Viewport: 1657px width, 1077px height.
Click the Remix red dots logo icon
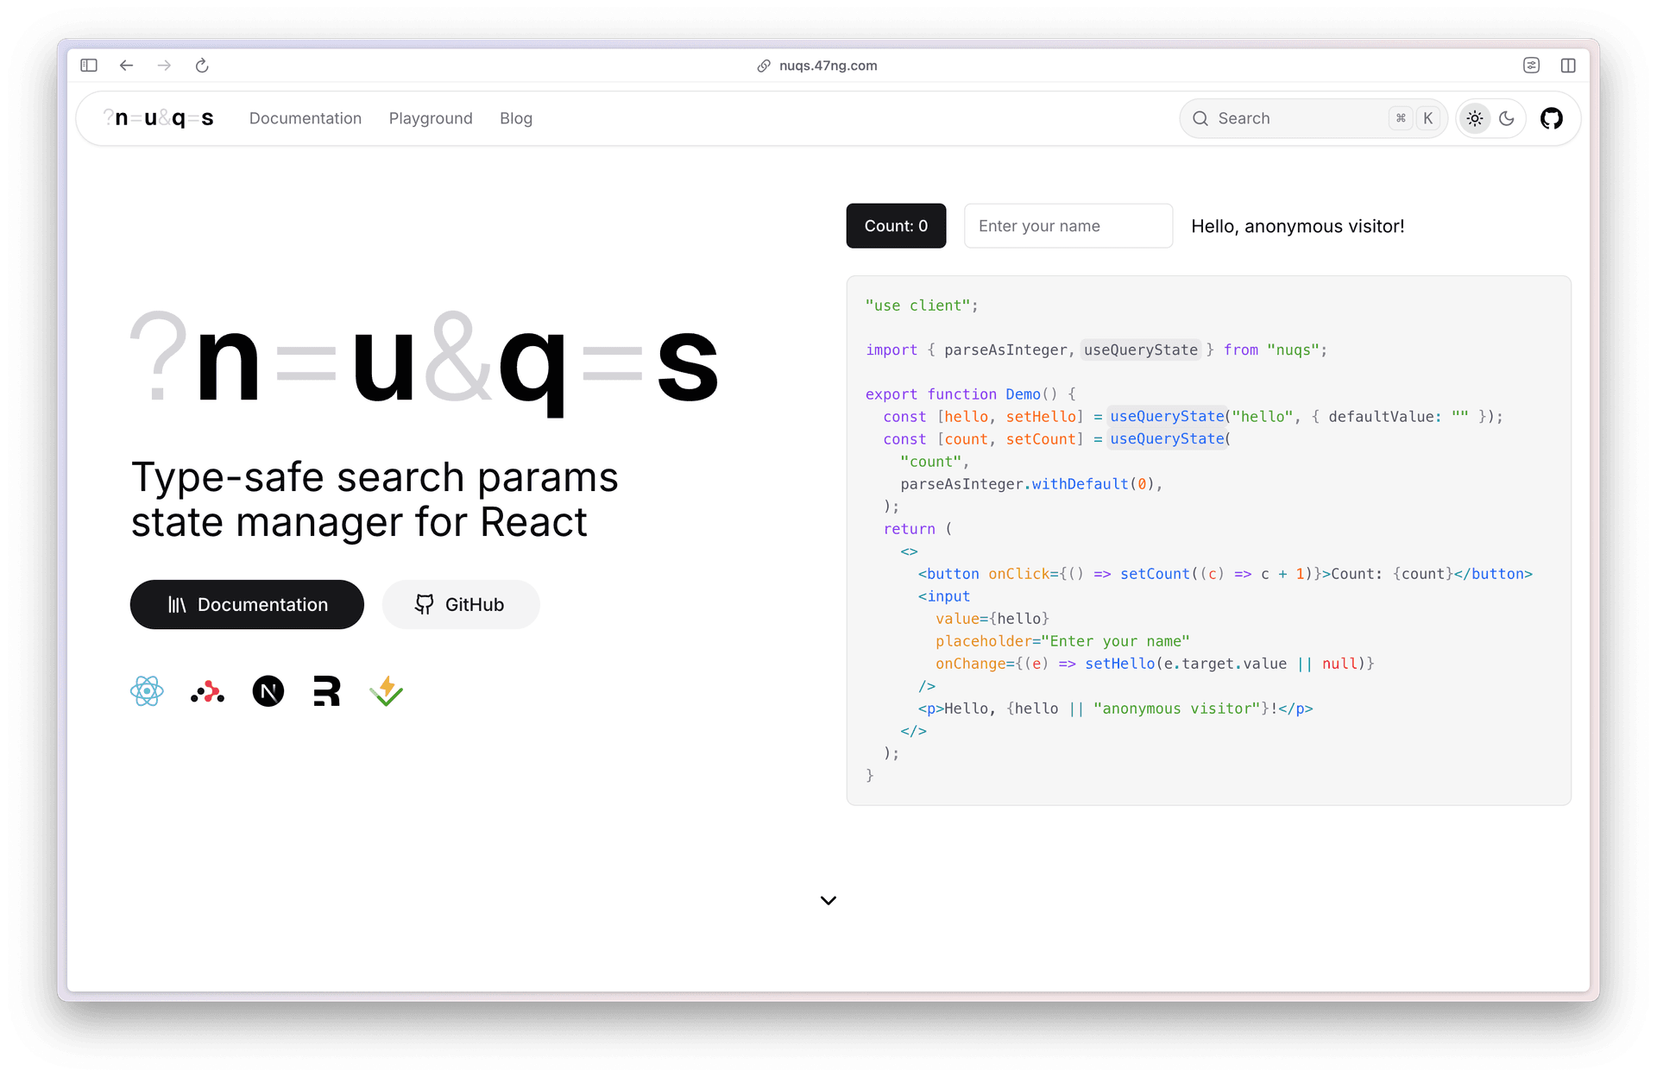coord(207,692)
